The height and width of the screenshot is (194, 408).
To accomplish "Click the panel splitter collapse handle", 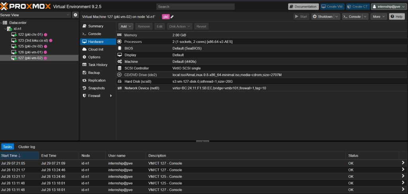I will (203, 141).
